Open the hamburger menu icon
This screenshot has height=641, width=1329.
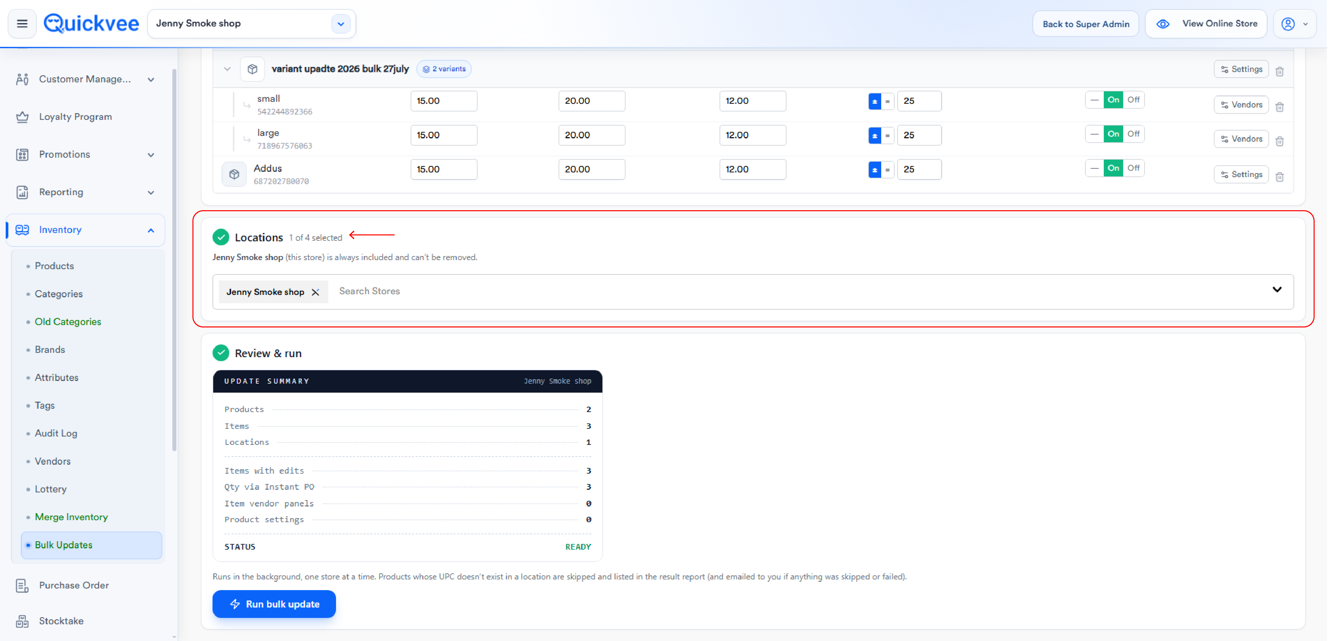[x=22, y=24]
